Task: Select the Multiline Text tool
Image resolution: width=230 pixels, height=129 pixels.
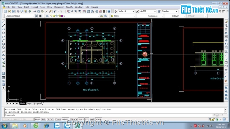Action: 4,89
